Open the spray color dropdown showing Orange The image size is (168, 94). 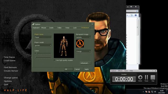pos(83,51)
